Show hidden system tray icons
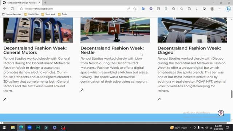Viewport: 233px width, 131px height. (x=190, y=128)
